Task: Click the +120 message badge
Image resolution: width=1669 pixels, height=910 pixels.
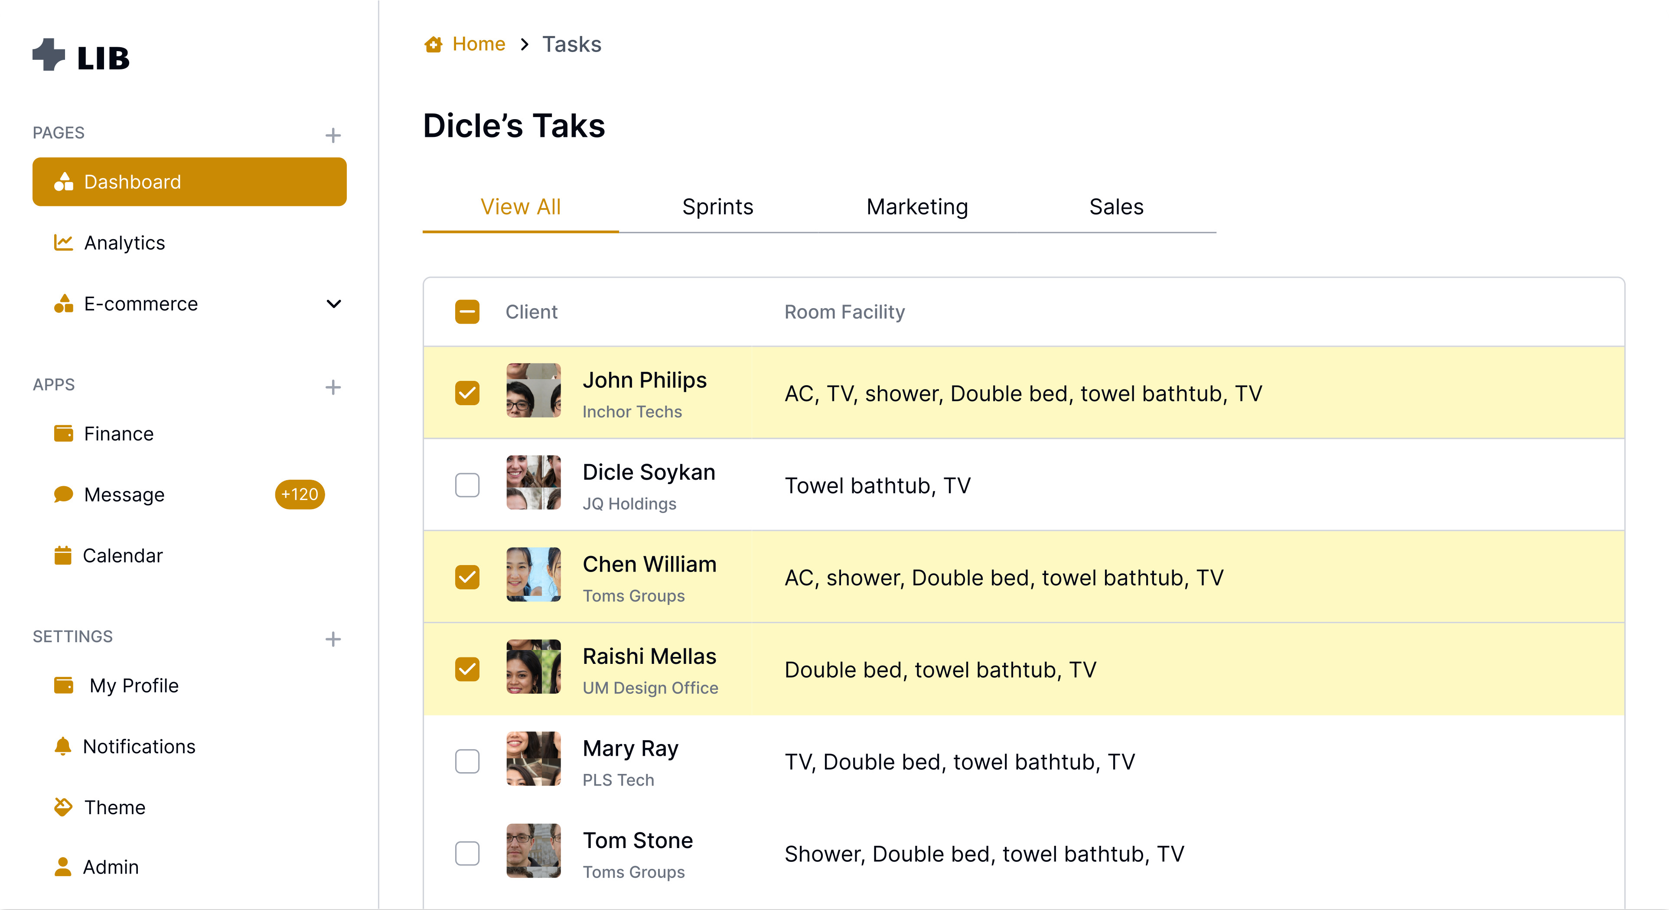Action: [x=300, y=494]
